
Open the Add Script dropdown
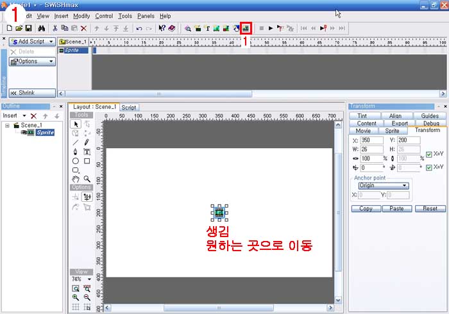coord(32,42)
